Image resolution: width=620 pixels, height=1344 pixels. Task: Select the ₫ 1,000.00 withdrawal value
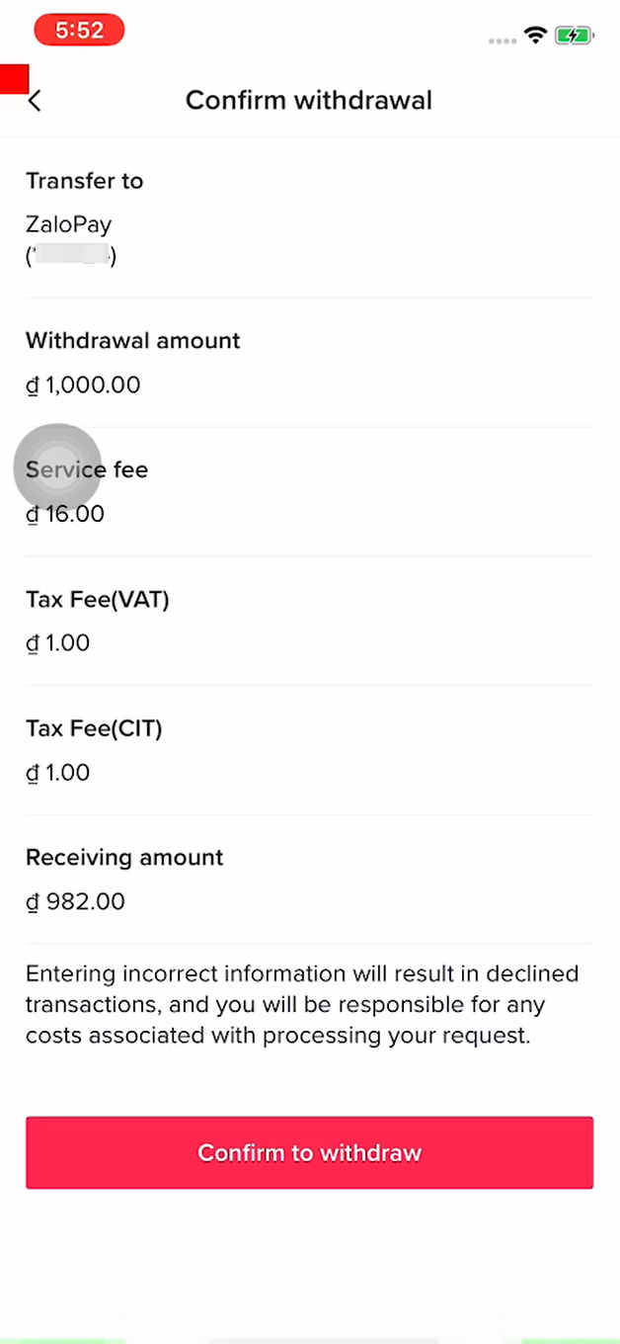pos(83,384)
